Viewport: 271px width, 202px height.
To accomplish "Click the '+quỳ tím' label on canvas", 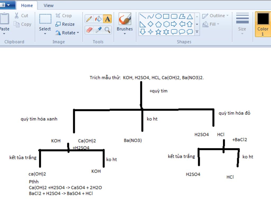I will (159, 91).
